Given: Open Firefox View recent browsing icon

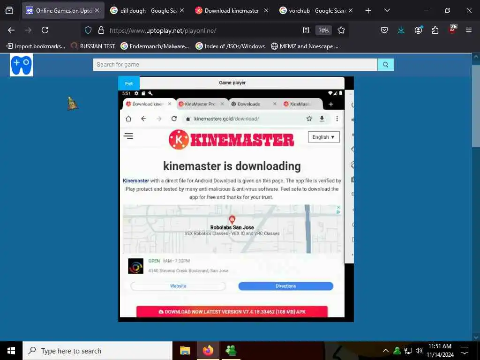Looking at the screenshot, I should [x=9, y=11].
